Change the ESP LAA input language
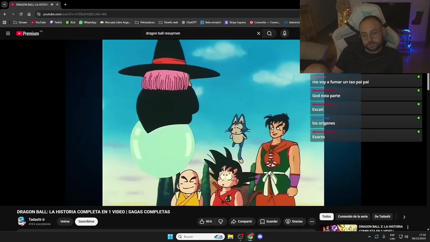430x242 pixels. (x=392, y=237)
